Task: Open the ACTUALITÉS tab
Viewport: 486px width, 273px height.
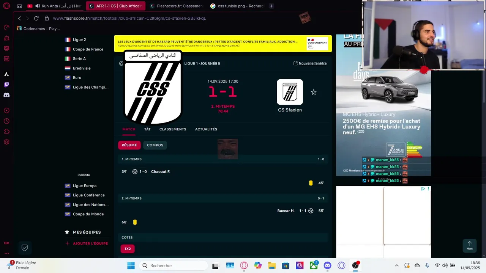Action: (206, 129)
